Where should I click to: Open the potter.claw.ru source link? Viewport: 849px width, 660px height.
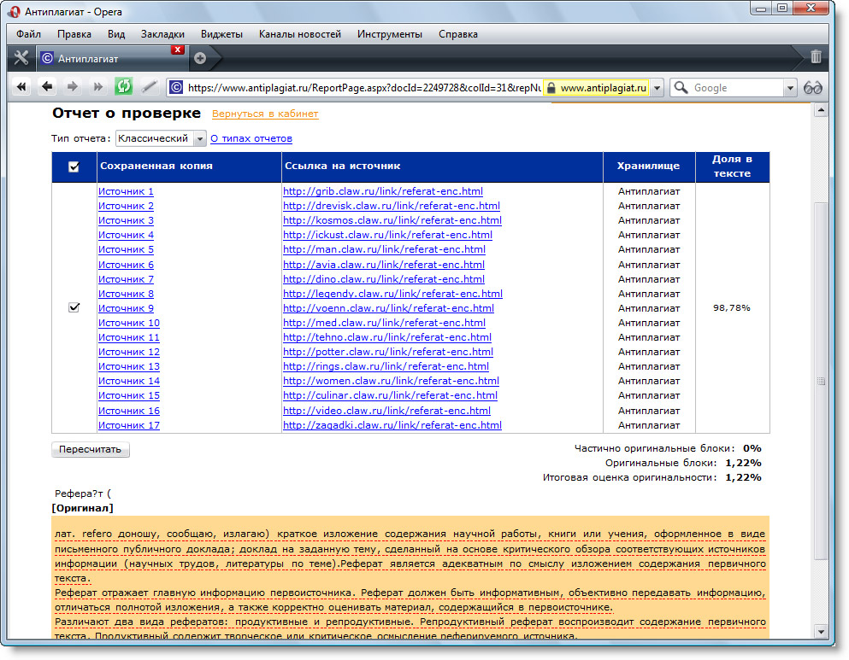tap(387, 352)
